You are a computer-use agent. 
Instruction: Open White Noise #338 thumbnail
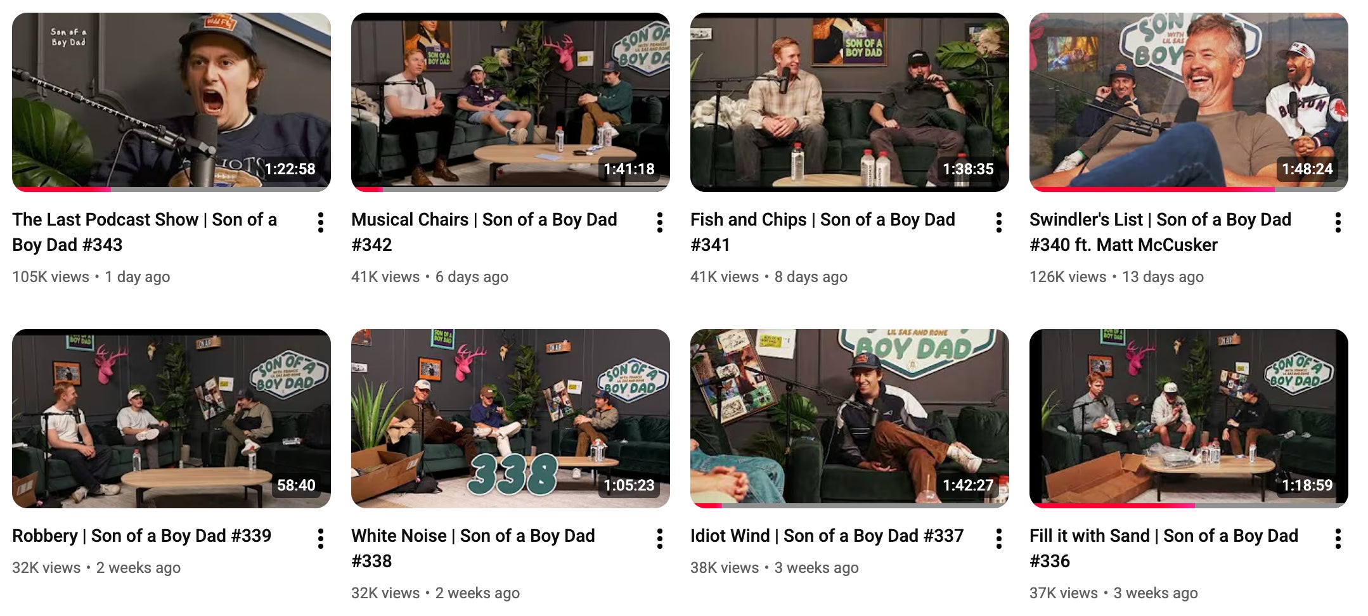pyautogui.click(x=510, y=418)
